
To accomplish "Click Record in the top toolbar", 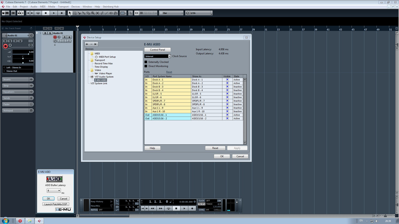I will point(61,13).
